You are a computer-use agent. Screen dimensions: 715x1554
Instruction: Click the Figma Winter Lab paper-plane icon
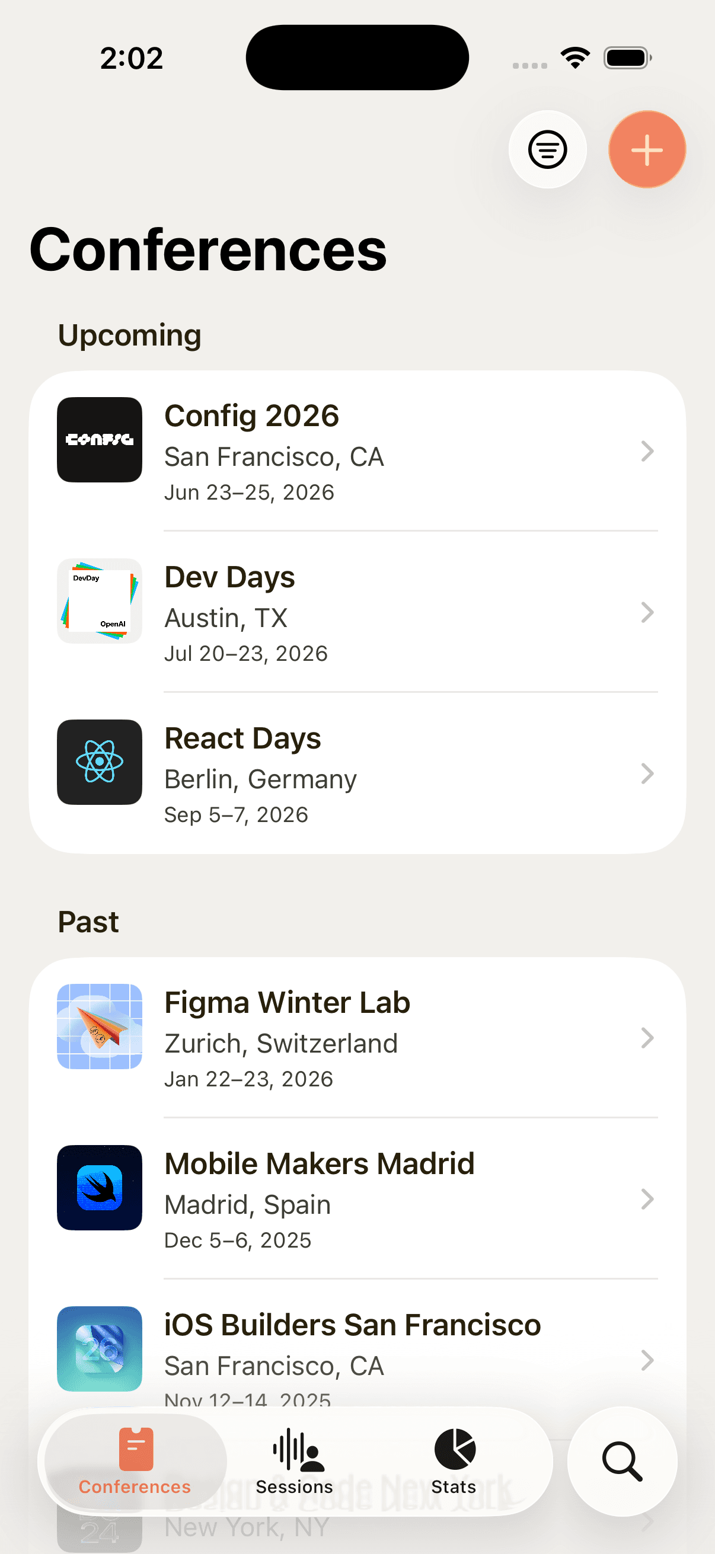tap(100, 1026)
